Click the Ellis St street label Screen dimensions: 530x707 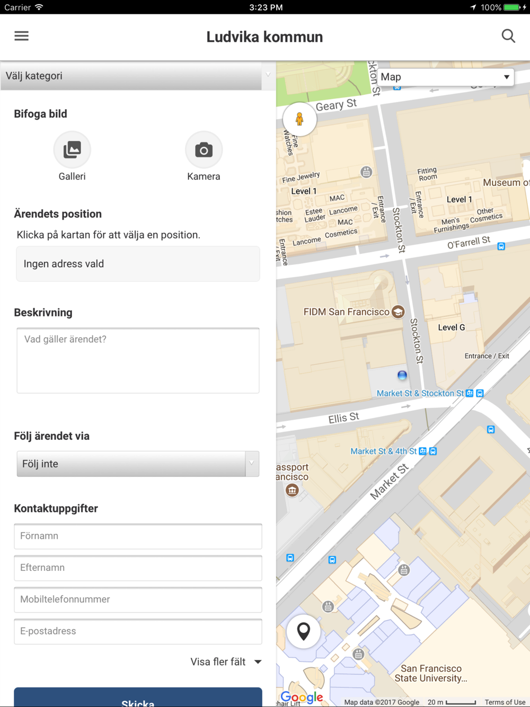pos(343,418)
